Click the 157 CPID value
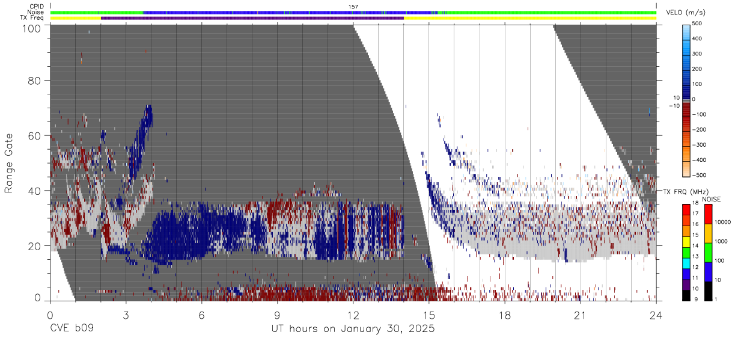Viewport: 738px width, 341px height. point(353,7)
